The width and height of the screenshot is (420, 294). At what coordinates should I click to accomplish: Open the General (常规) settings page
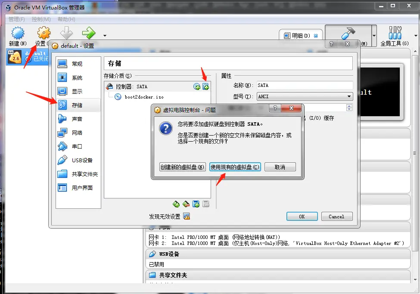78,64
